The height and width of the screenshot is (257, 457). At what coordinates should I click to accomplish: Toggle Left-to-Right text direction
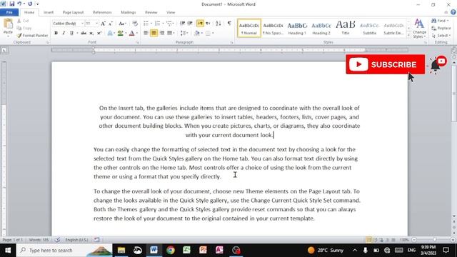pyautogui.click(x=200, y=24)
